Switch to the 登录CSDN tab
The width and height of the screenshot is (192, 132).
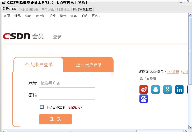(9, 9)
